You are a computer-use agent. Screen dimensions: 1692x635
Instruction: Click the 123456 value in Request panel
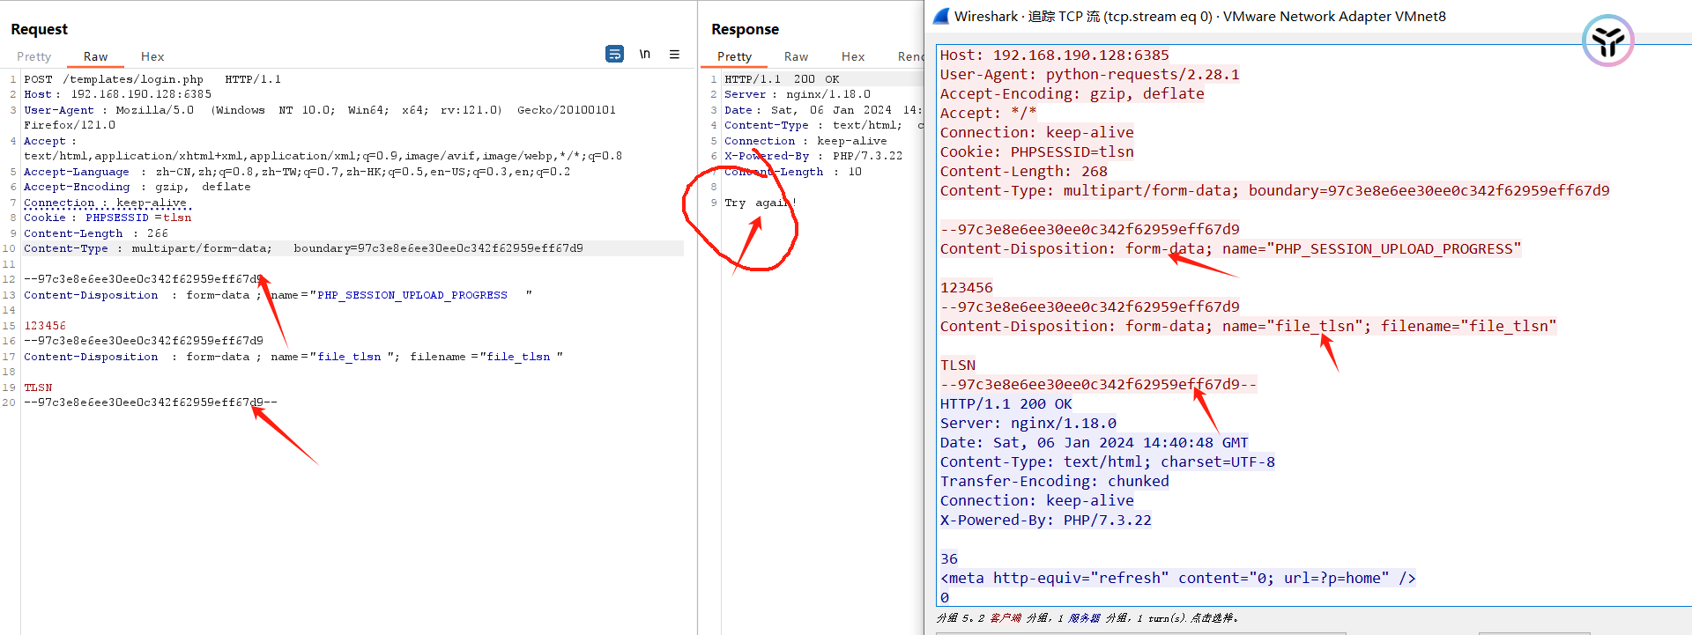pos(45,326)
